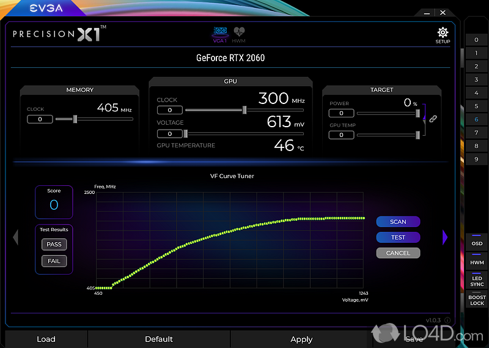Run the TEST button
Image resolution: width=489 pixels, height=348 pixels.
tap(399, 237)
